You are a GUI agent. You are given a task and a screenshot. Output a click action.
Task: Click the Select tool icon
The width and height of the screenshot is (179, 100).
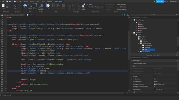pos(35,5)
